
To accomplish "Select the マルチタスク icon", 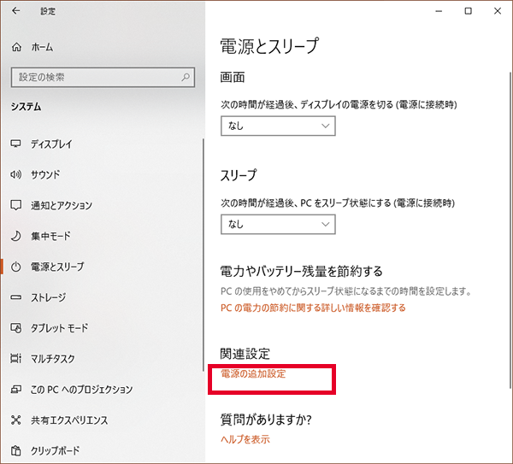I will click(15, 358).
